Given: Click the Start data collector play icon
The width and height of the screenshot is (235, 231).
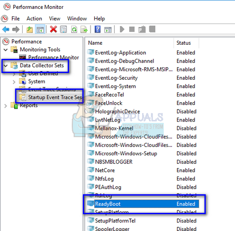Looking at the screenshot, I should pyautogui.click(x=122, y=29).
